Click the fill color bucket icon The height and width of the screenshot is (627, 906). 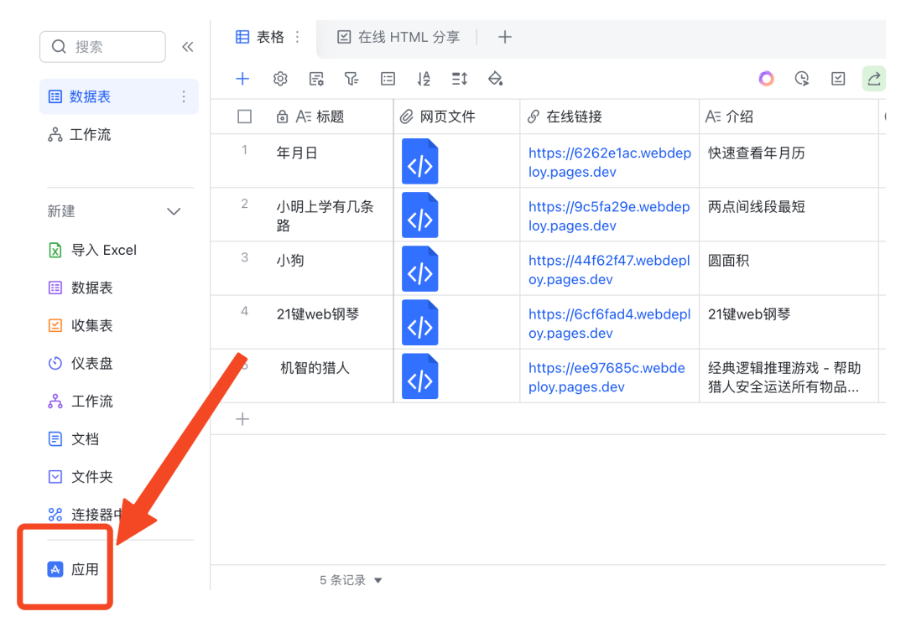tap(495, 78)
